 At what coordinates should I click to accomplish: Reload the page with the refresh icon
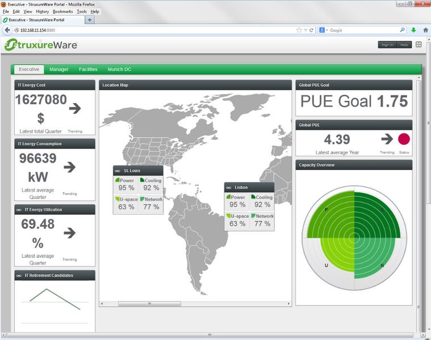[311, 30]
